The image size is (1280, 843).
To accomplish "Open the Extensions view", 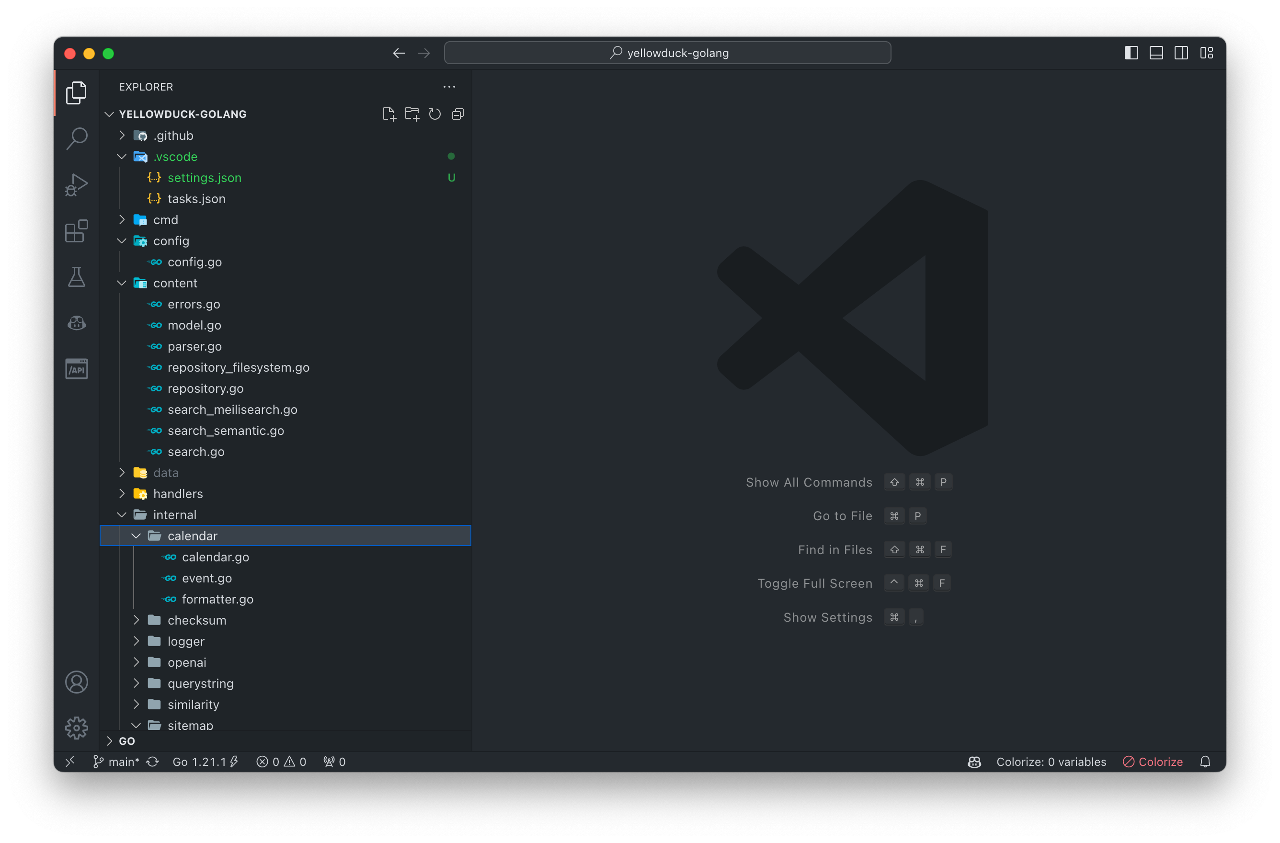I will [76, 231].
